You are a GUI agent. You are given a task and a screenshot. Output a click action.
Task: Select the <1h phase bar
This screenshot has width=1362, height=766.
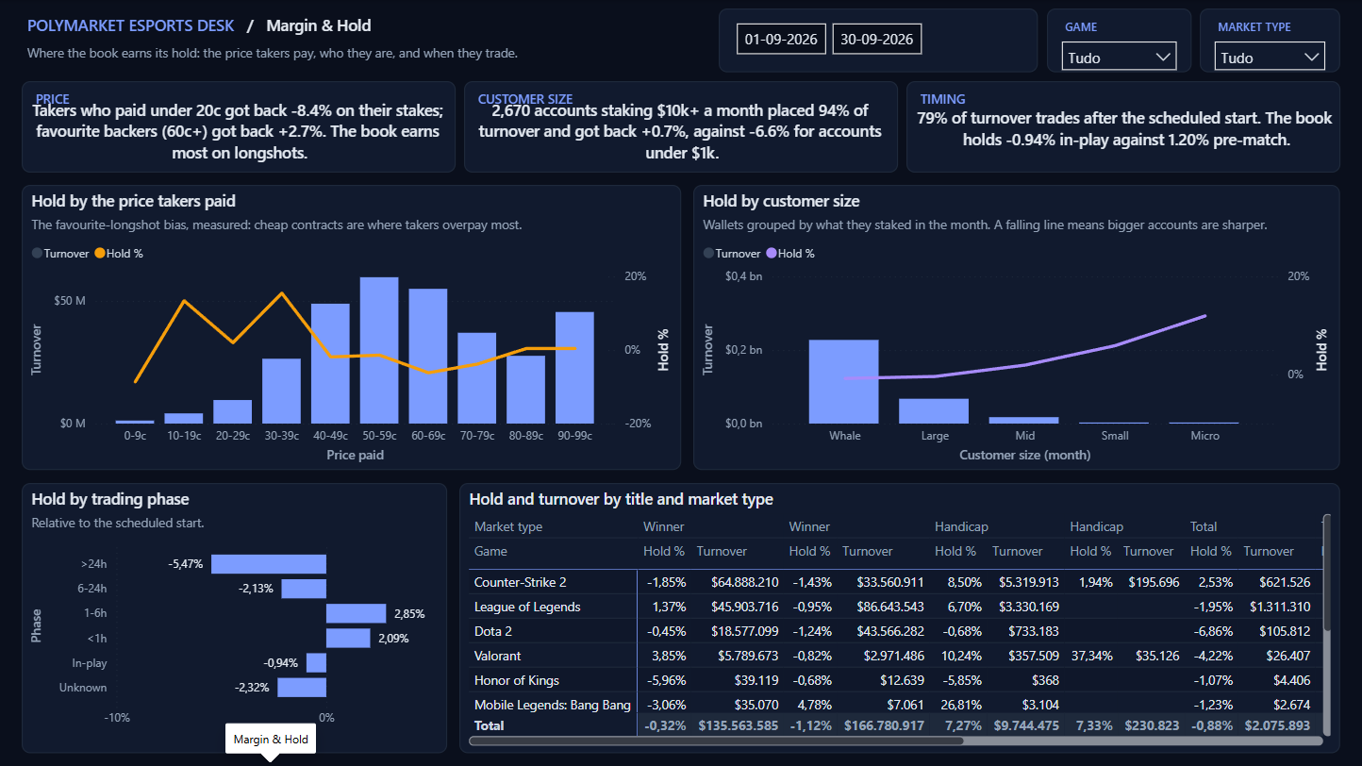tap(348, 639)
